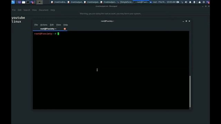Screen dimensions: 221x124
Task: Open terminal Help menu
Action: 66,25
